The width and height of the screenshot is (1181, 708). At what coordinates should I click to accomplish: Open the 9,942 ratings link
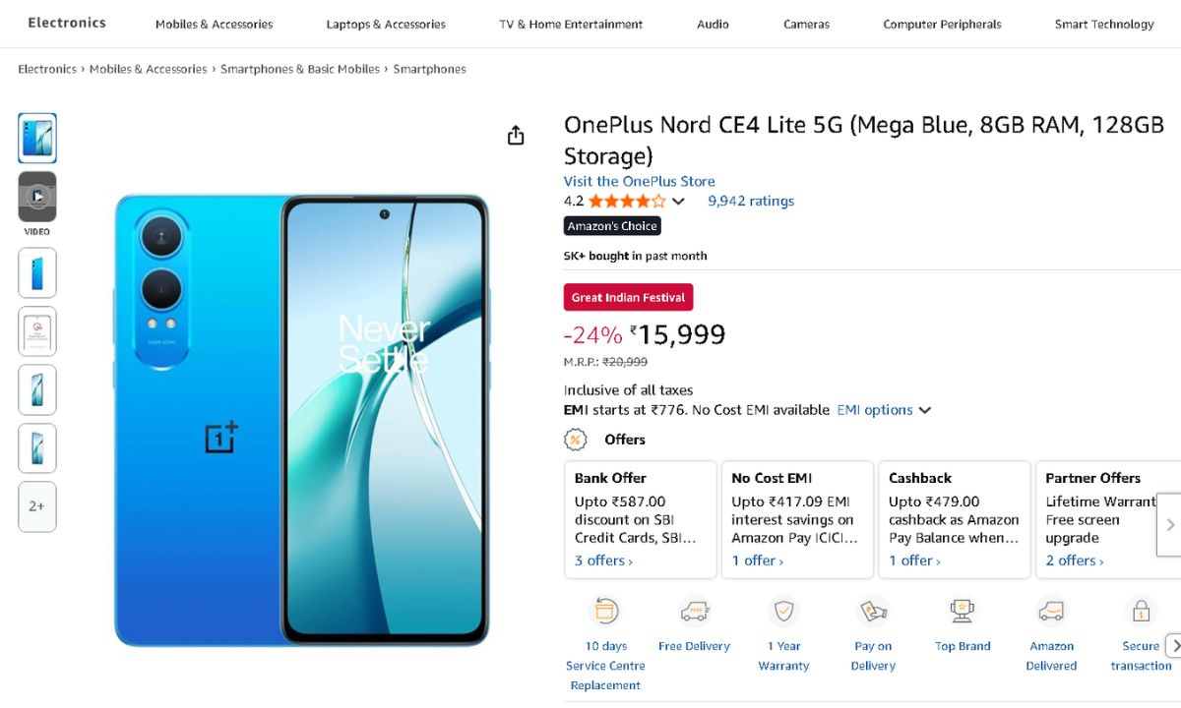click(x=750, y=201)
